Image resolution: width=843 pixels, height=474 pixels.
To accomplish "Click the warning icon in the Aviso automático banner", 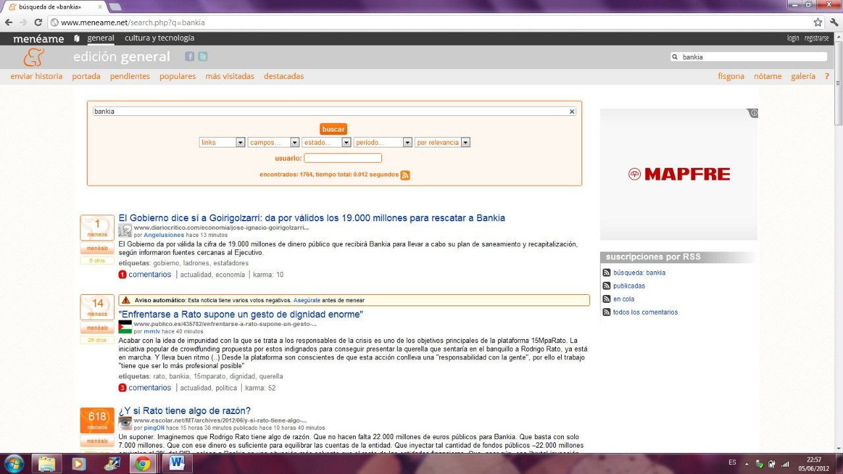I will pos(126,300).
